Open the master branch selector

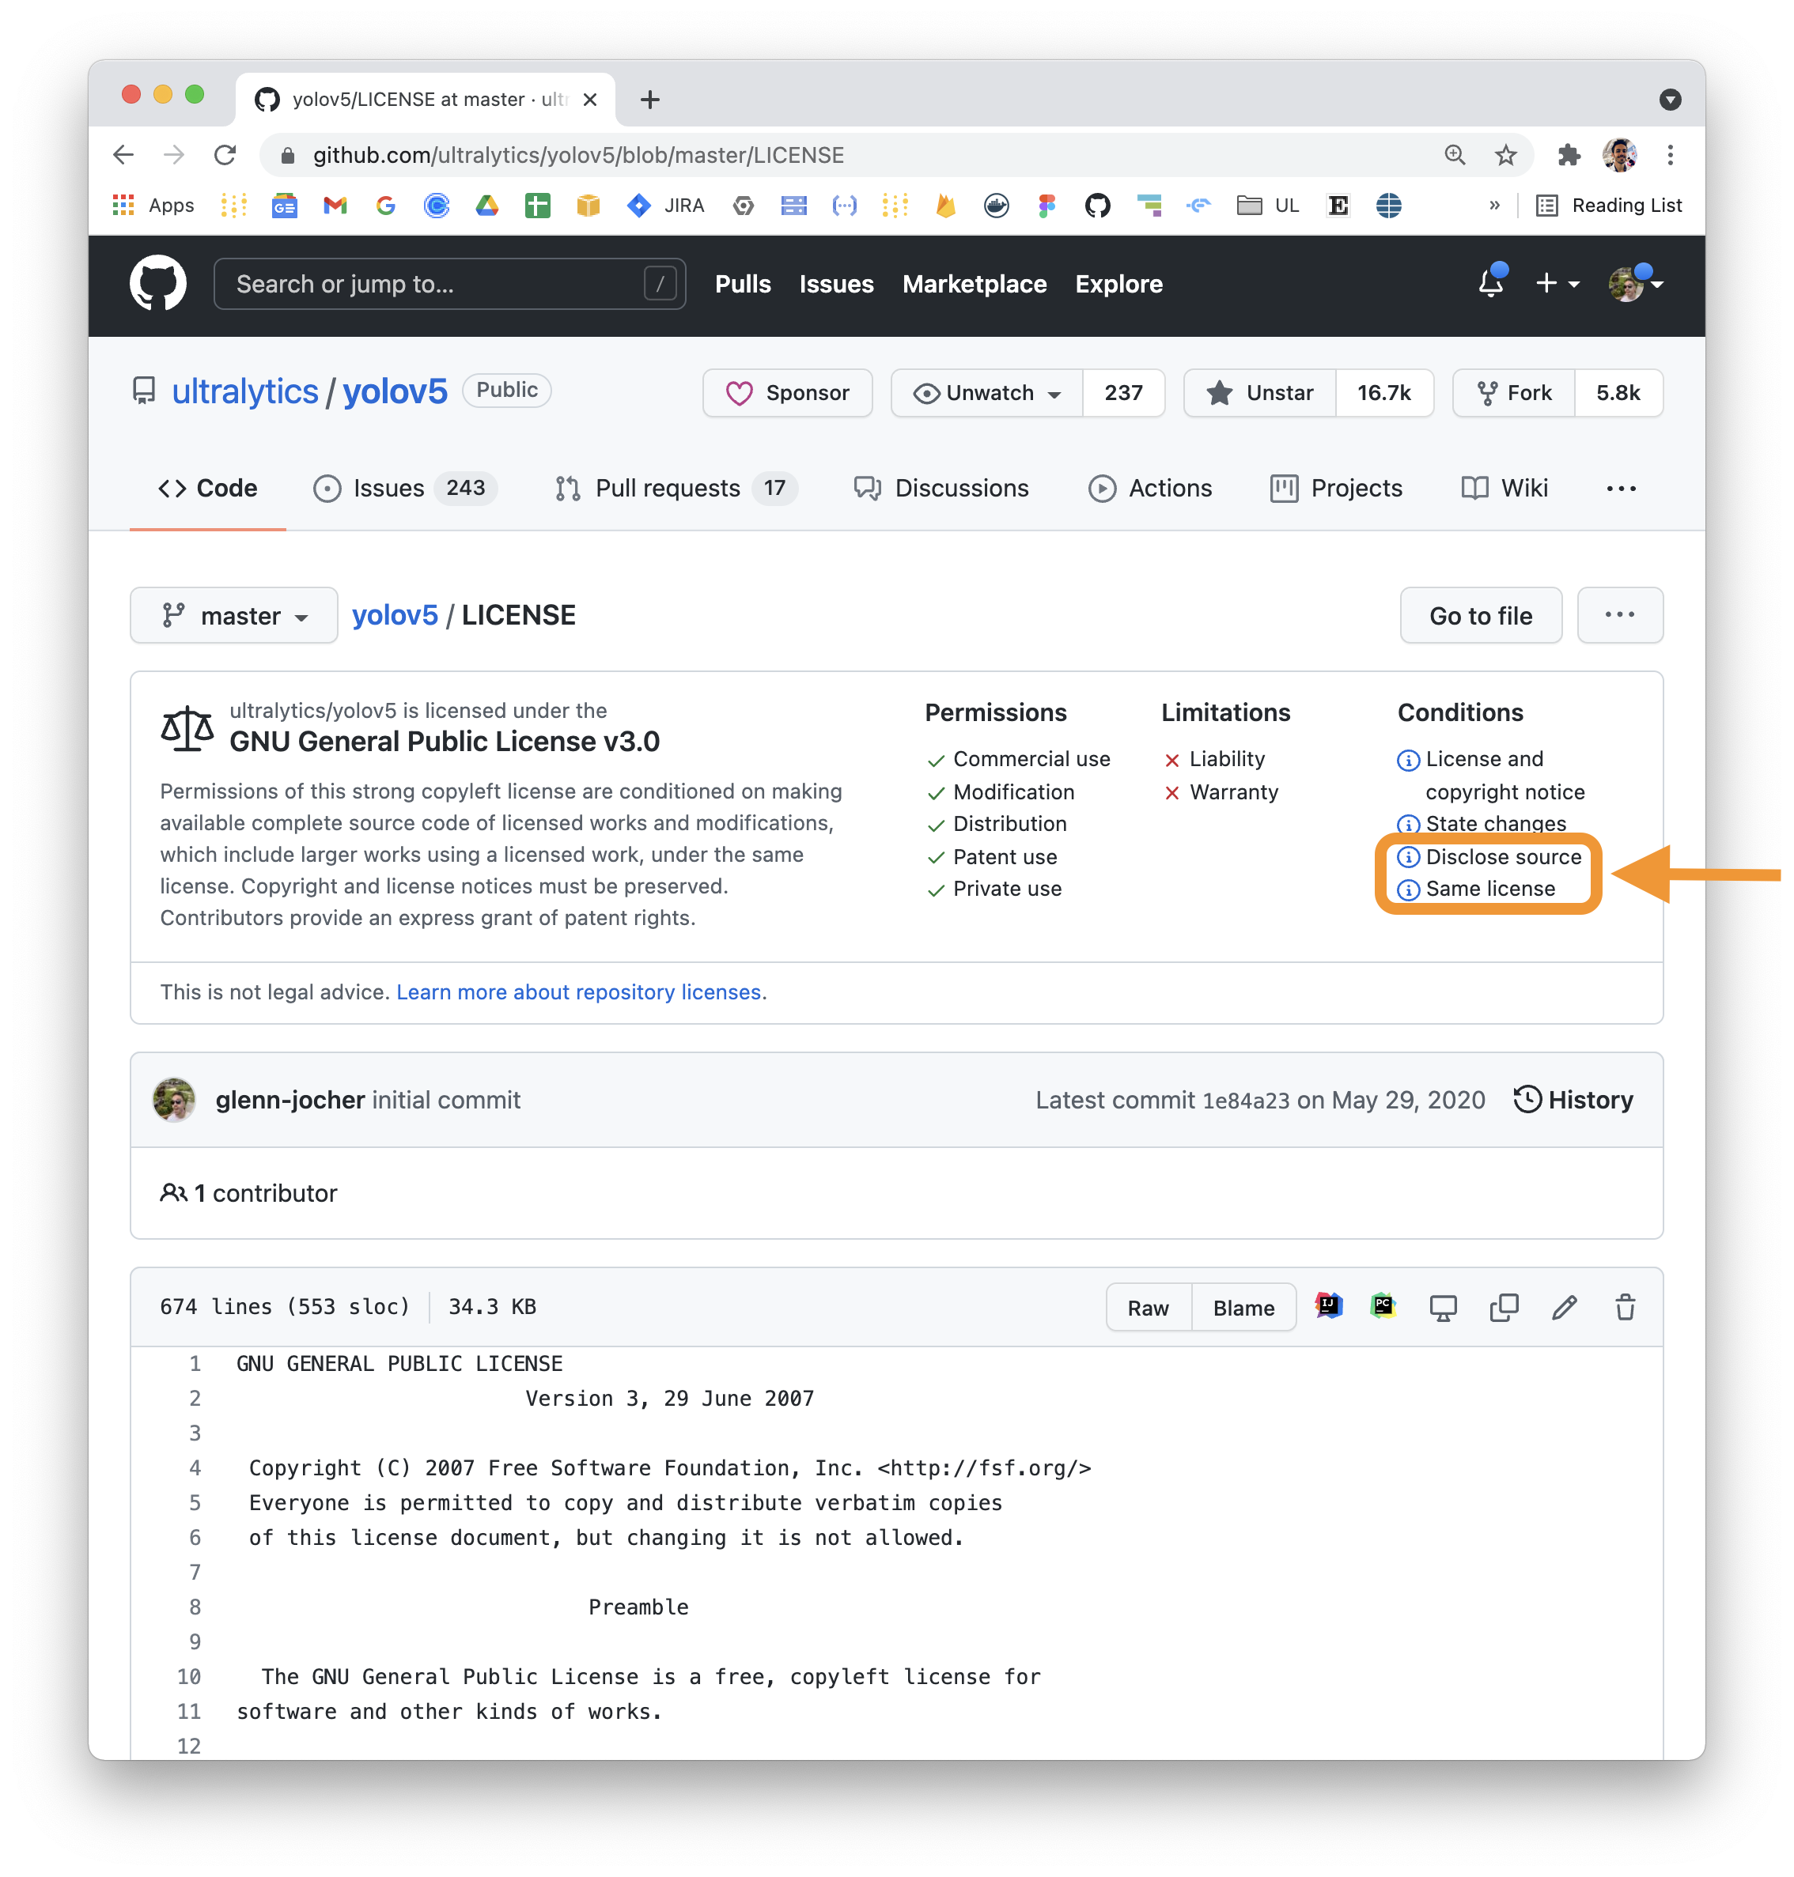tap(233, 615)
